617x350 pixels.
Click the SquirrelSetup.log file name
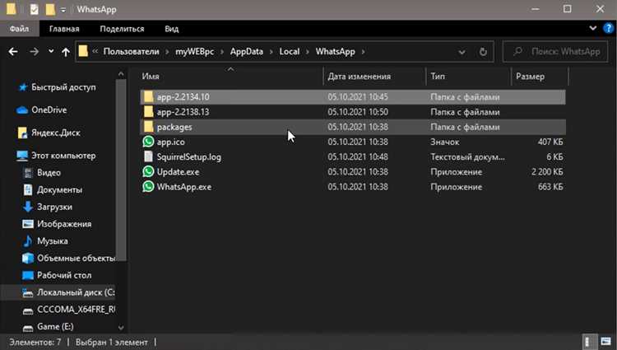189,156
